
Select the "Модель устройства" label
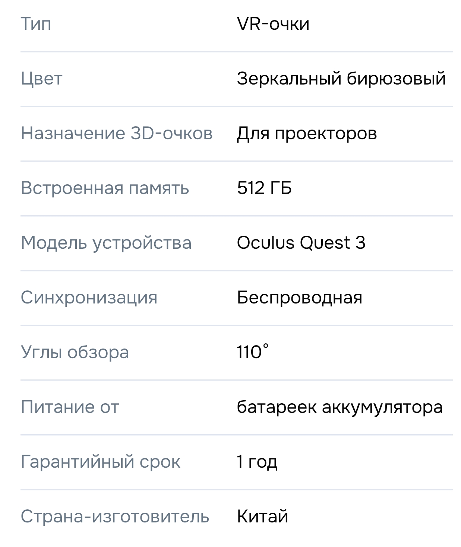tap(106, 243)
